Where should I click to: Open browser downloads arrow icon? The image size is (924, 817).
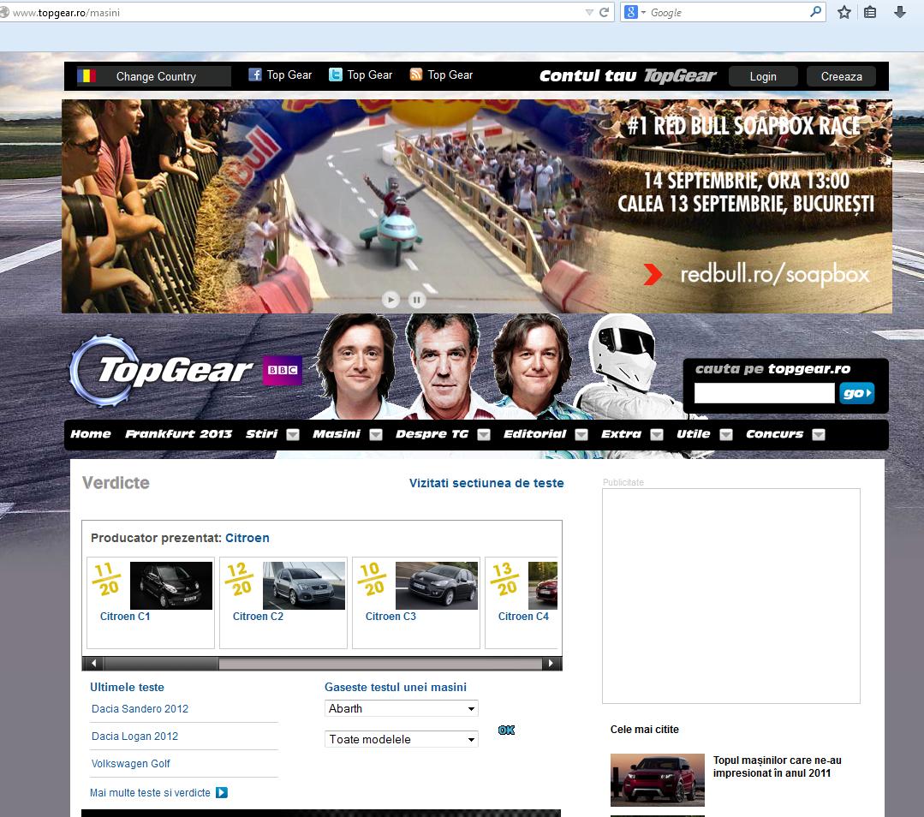coord(900,12)
